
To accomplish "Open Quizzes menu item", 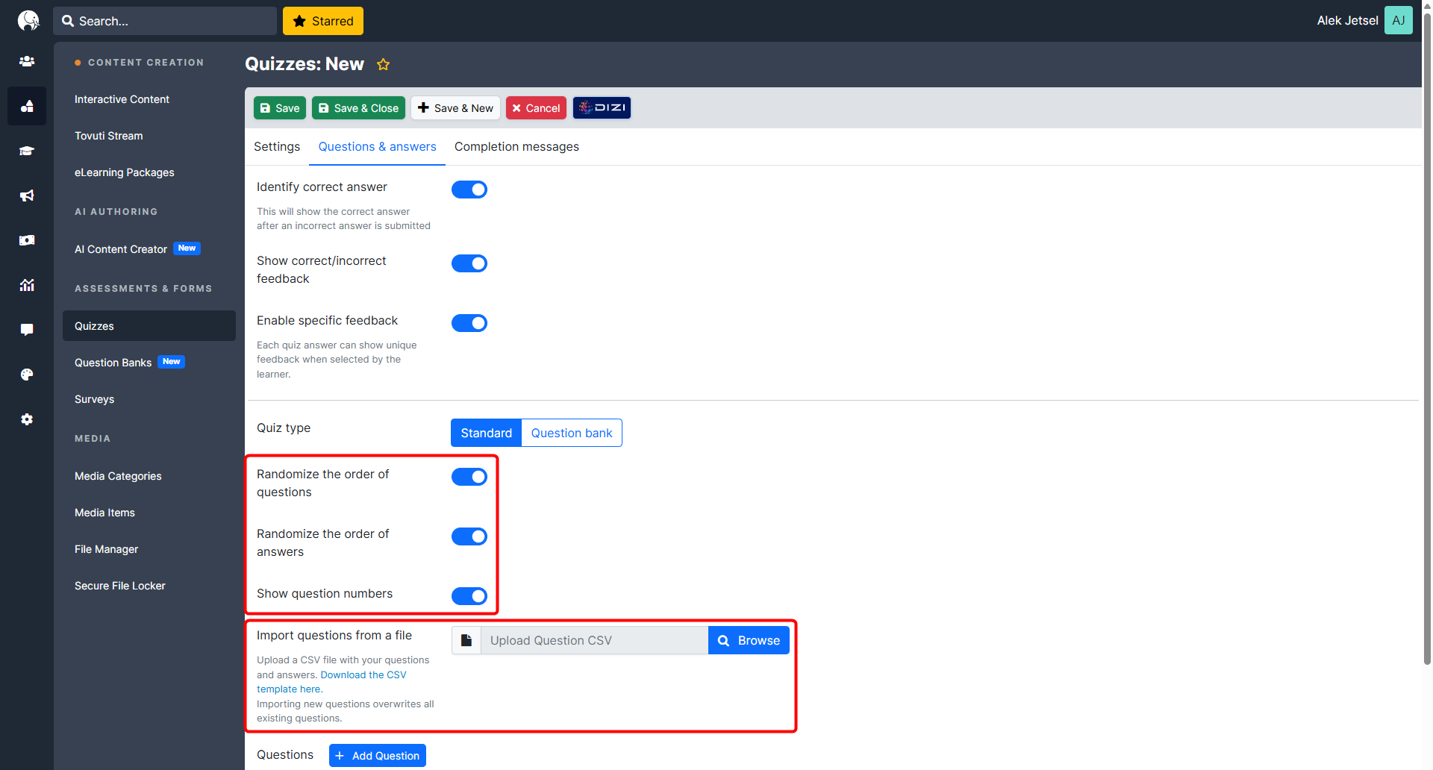I will pyautogui.click(x=149, y=326).
